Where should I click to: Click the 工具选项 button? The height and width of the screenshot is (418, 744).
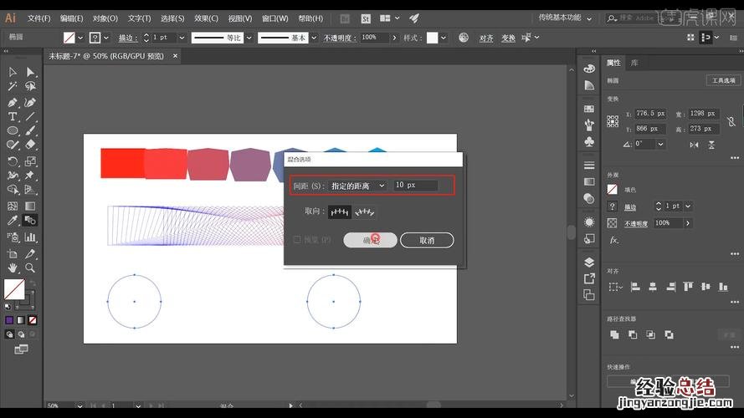(722, 80)
